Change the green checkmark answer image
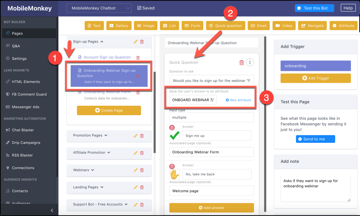 (175, 136)
